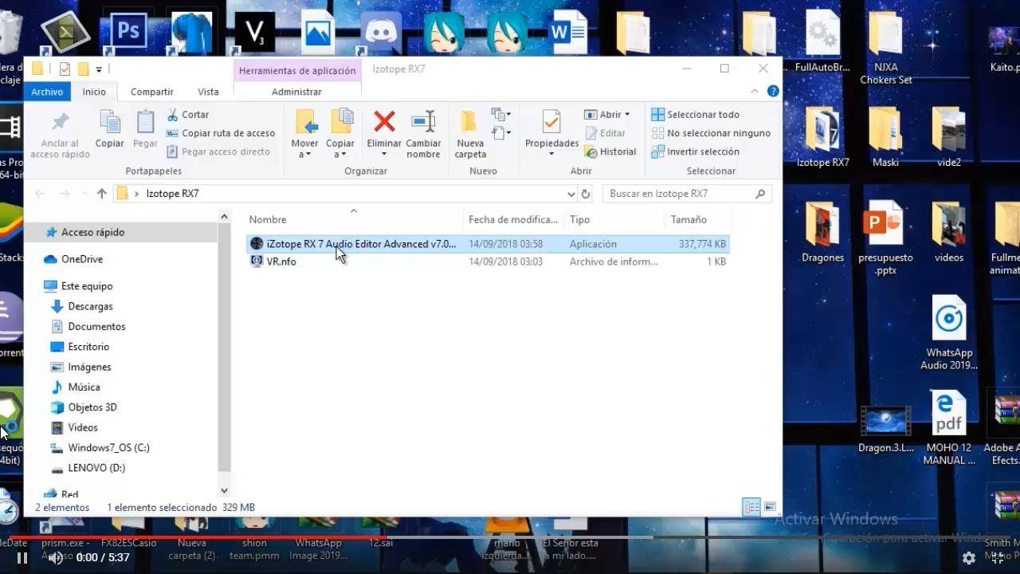Pause the video playback
This screenshot has width=1020, height=574.
pos(22,557)
